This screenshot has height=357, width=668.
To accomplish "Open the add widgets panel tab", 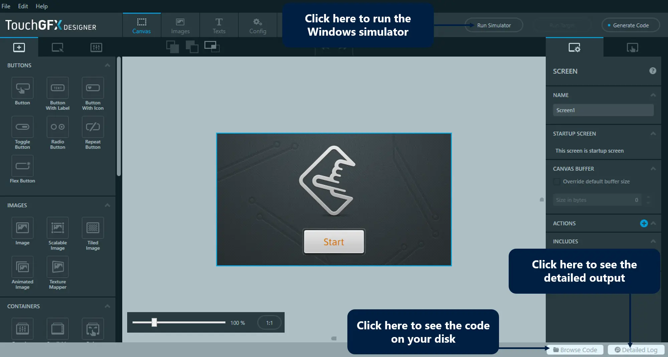I will pyautogui.click(x=19, y=47).
